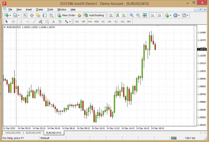
Task: Open the Insert menu
Action: (x=29, y=9)
